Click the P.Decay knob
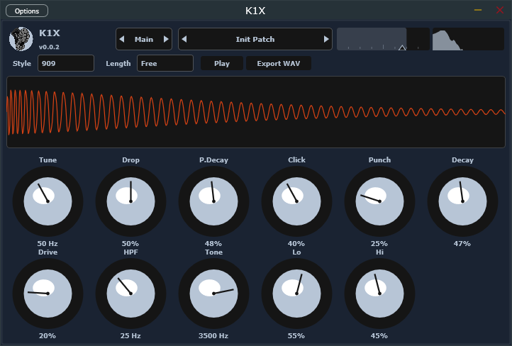The image size is (512, 346). pos(213,201)
